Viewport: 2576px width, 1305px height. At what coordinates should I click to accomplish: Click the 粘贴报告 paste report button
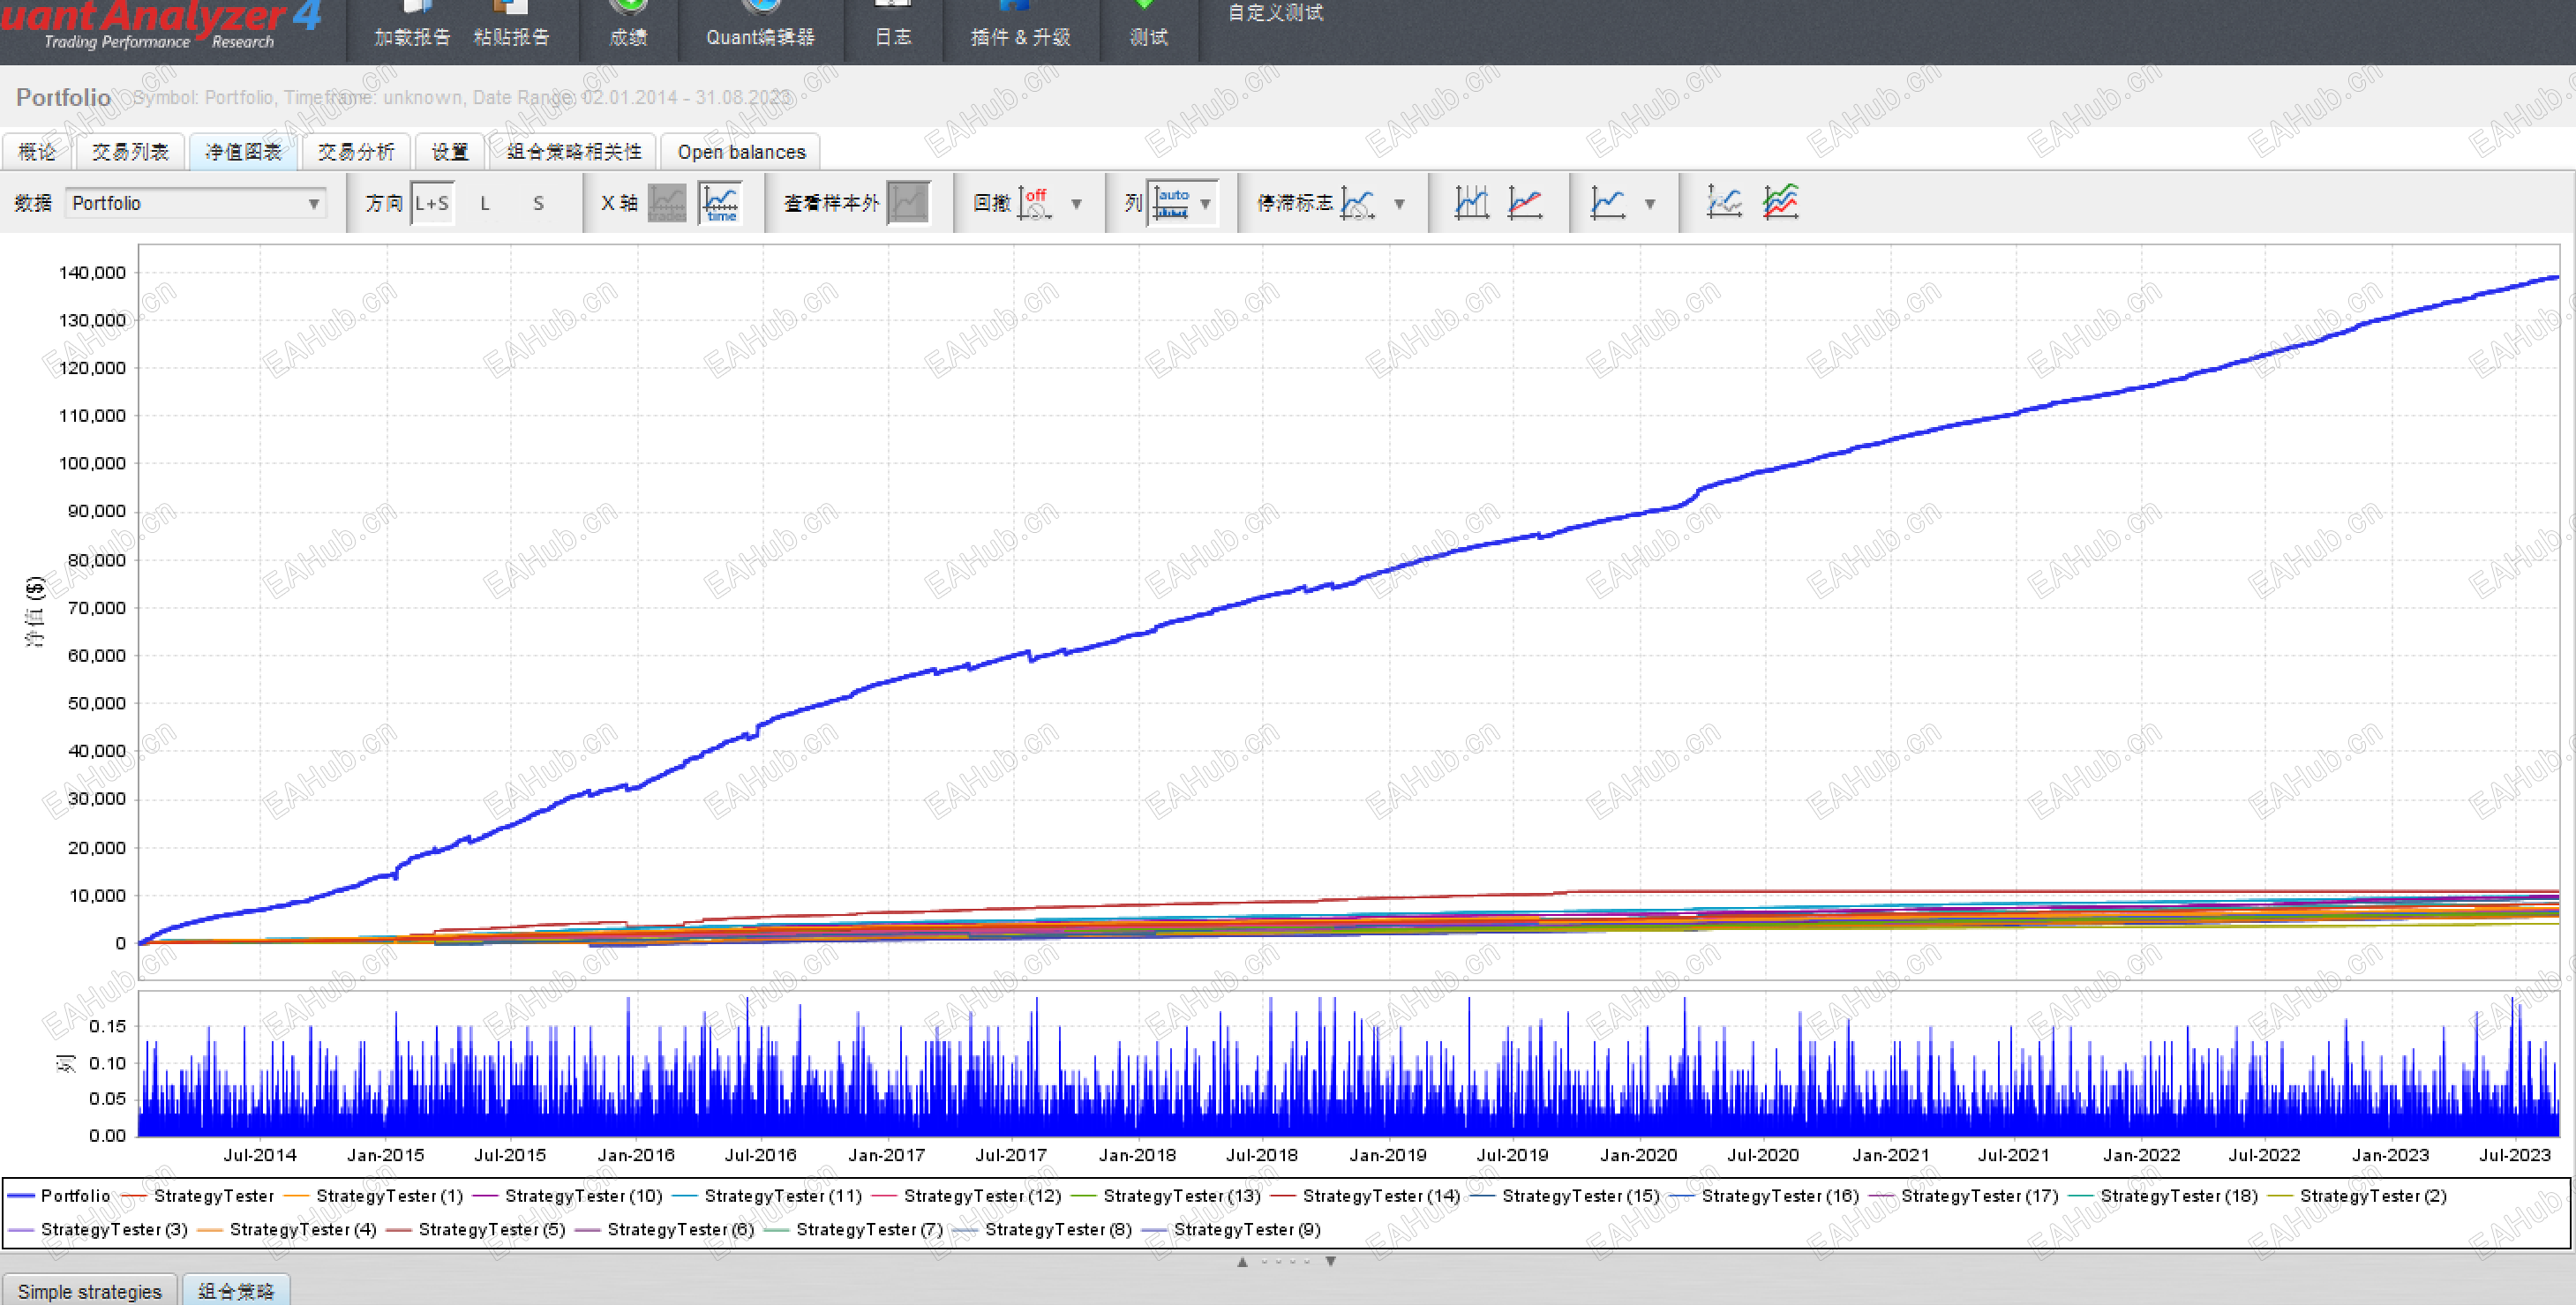[x=511, y=25]
